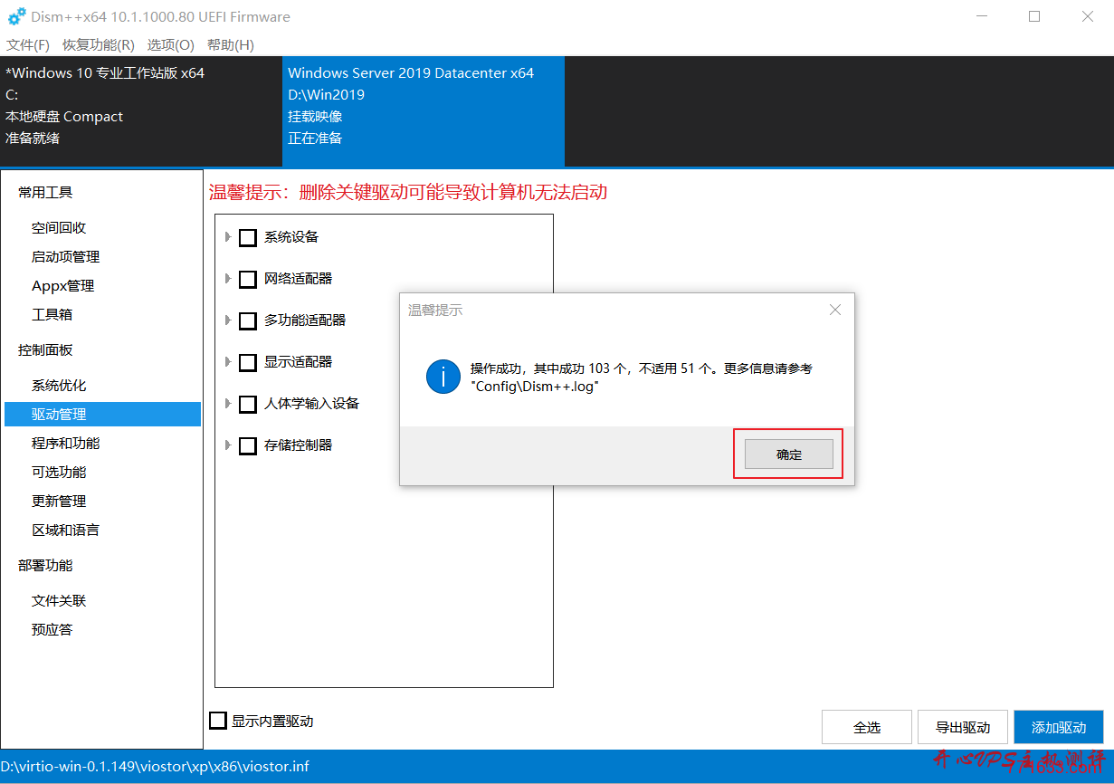Viewport: 1114px width, 784px height.
Task: Check the 系统设备 driver checkbox
Action: 247,237
